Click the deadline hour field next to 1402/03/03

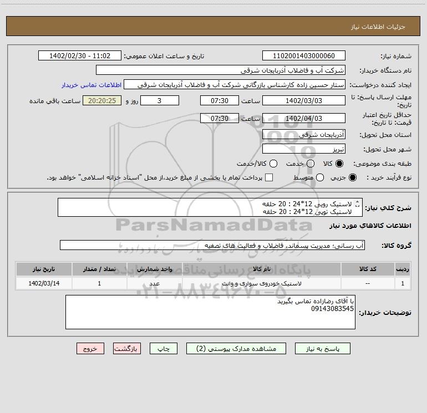click(x=220, y=100)
